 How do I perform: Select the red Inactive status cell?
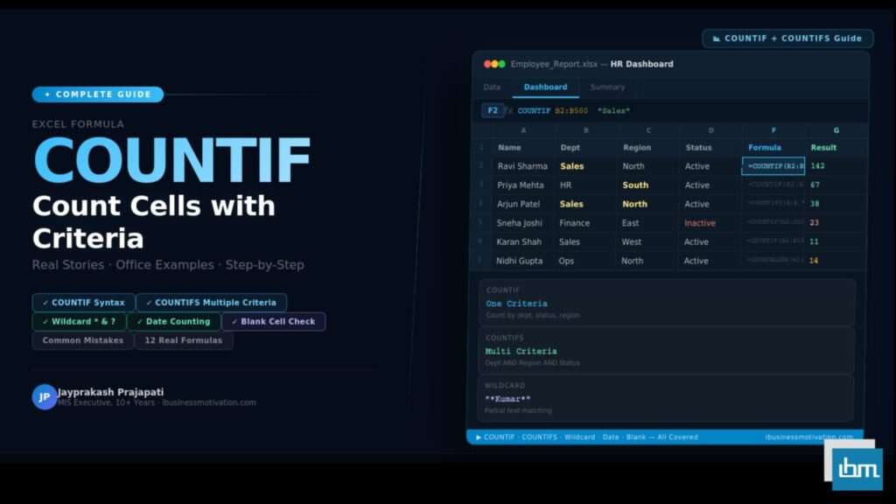click(699, 223)
